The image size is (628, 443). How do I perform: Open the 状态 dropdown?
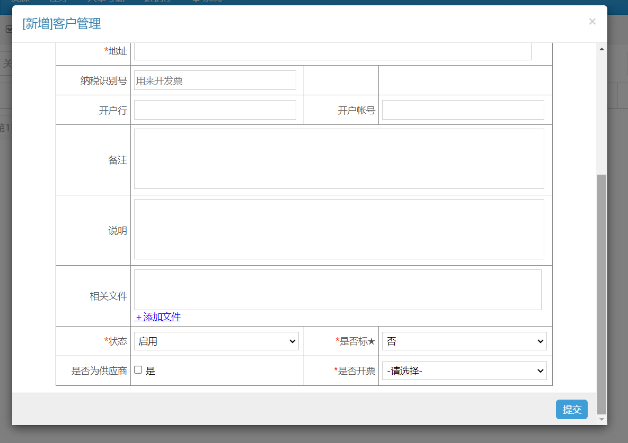216,341
